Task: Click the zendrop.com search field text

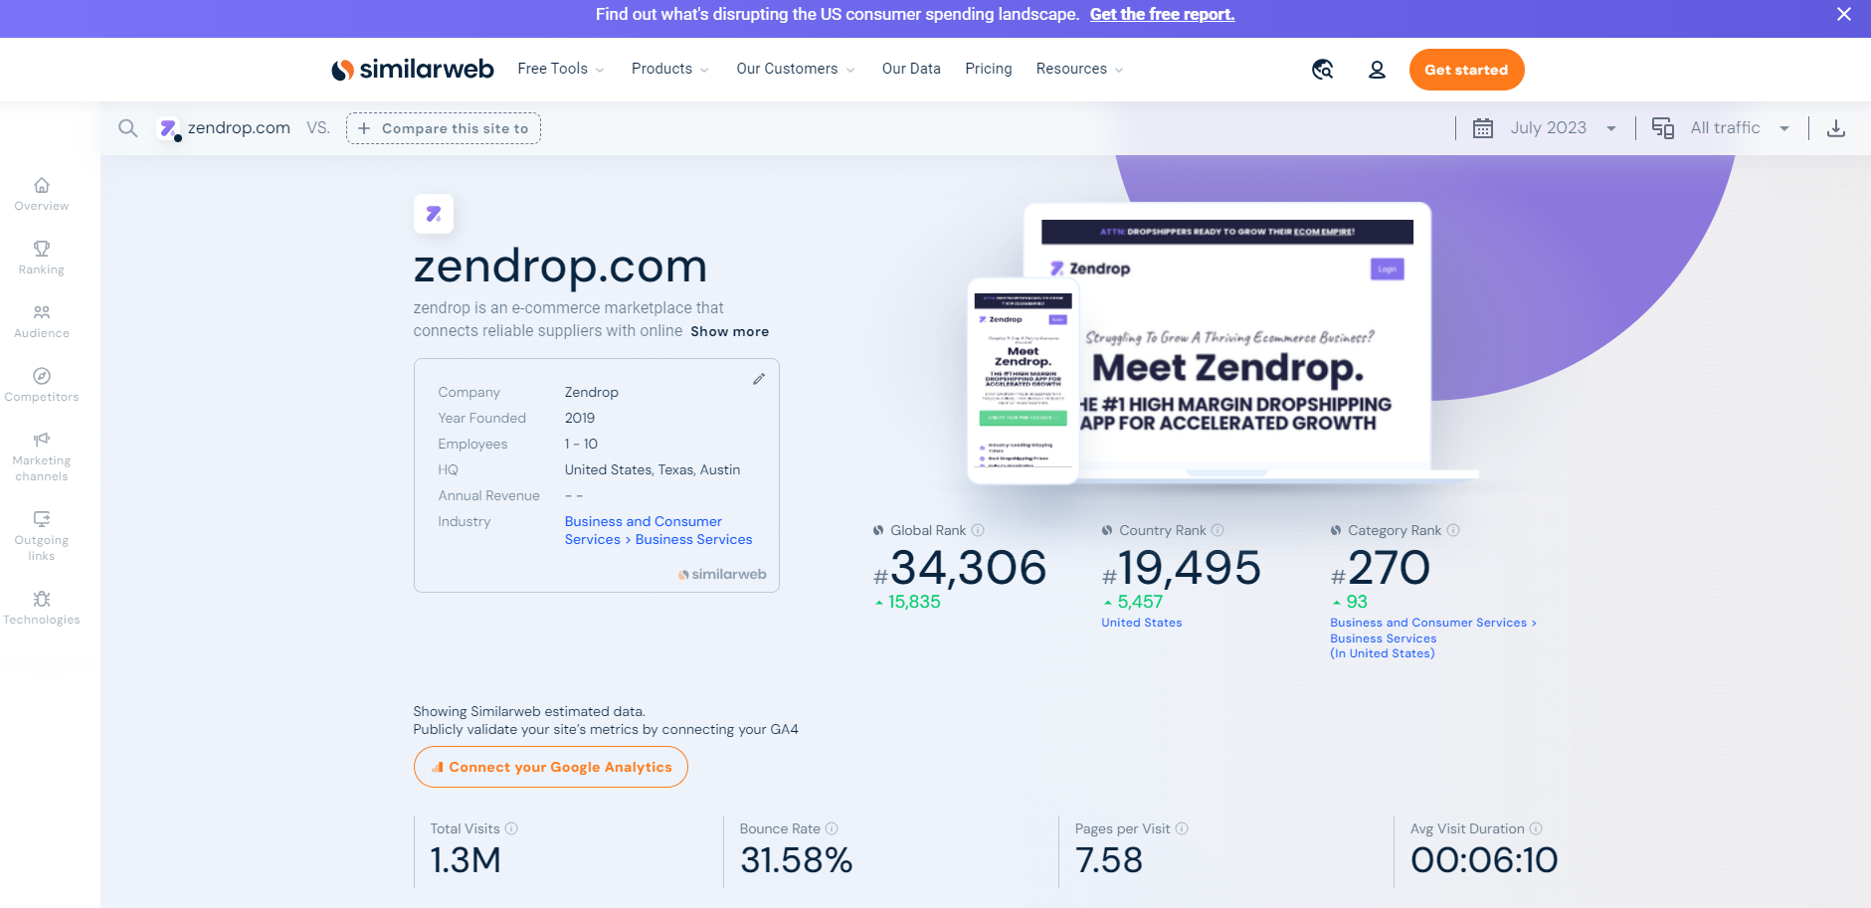Action: point(239,128)
